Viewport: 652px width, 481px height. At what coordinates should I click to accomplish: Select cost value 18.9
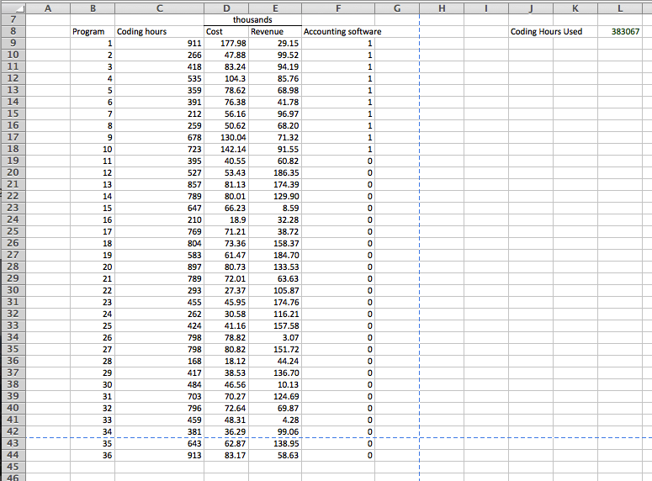[x=226, y=220]
